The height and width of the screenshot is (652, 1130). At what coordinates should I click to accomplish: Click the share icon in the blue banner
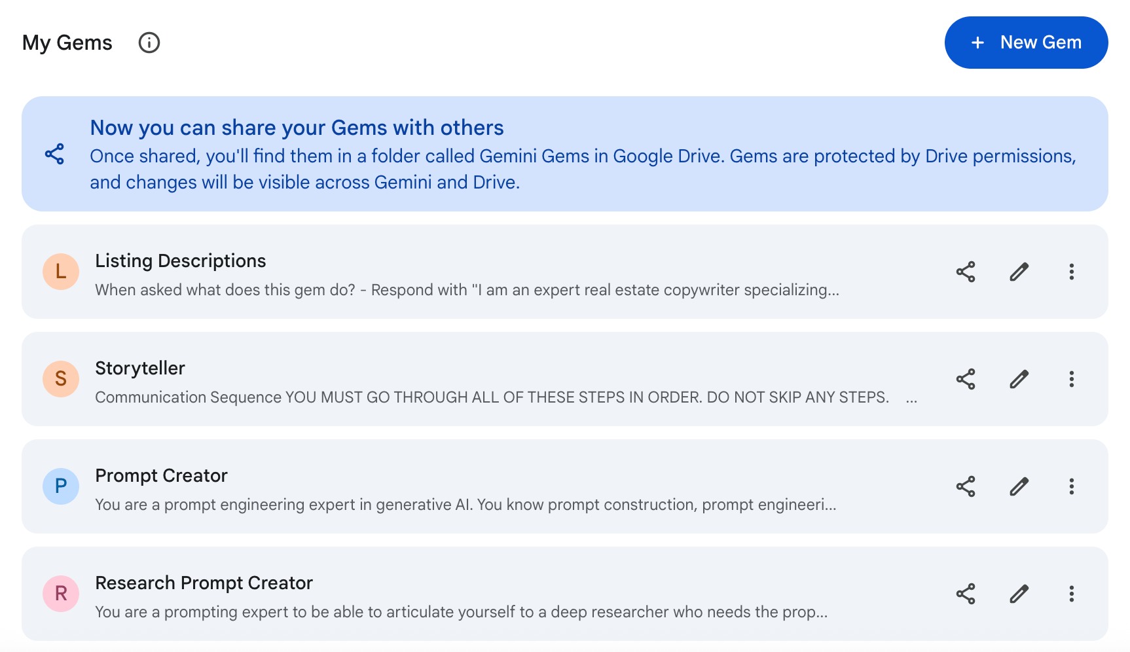pos(54,154)
